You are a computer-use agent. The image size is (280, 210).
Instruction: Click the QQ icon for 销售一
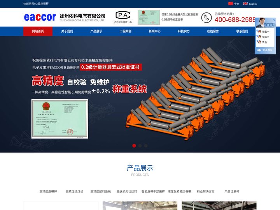coord(259,31)
